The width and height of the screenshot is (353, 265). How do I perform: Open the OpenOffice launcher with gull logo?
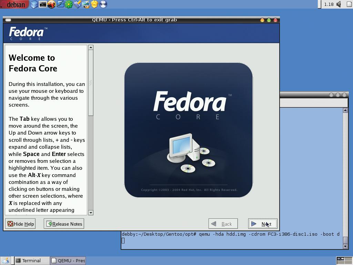pos(60,4)
